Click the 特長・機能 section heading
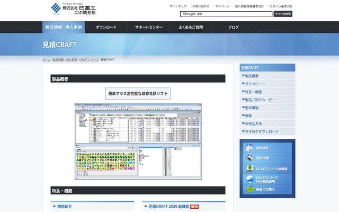The height and width of the screenshot is (212, 339). coord(138,191)
